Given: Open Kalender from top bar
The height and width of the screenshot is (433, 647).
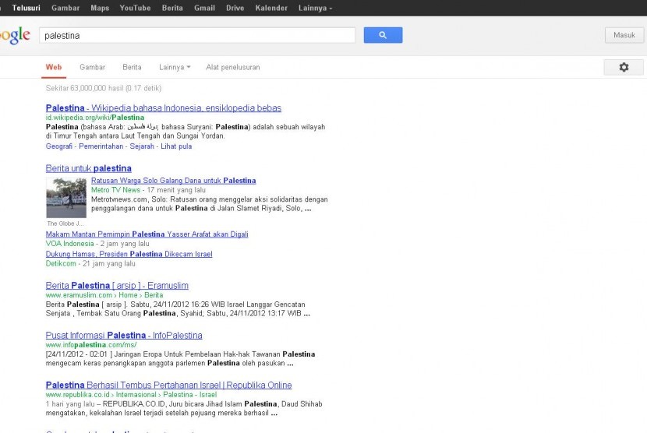Looking at the screenshot, I should coord(271,8).
